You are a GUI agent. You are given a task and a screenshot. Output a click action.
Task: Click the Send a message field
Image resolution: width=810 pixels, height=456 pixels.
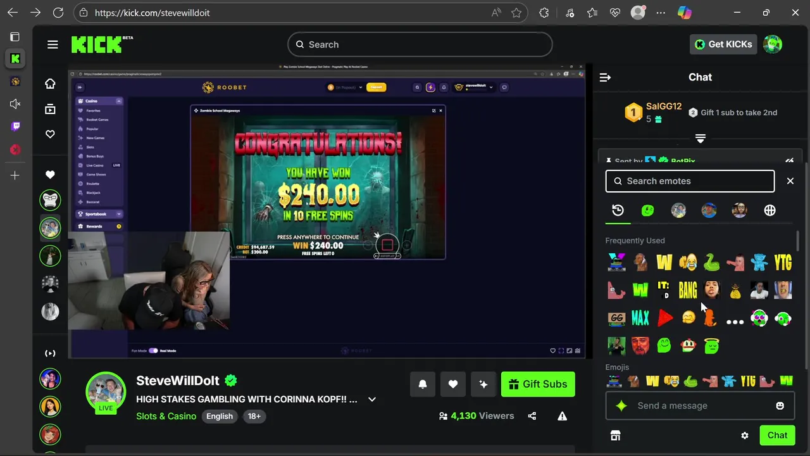point(700,405)
